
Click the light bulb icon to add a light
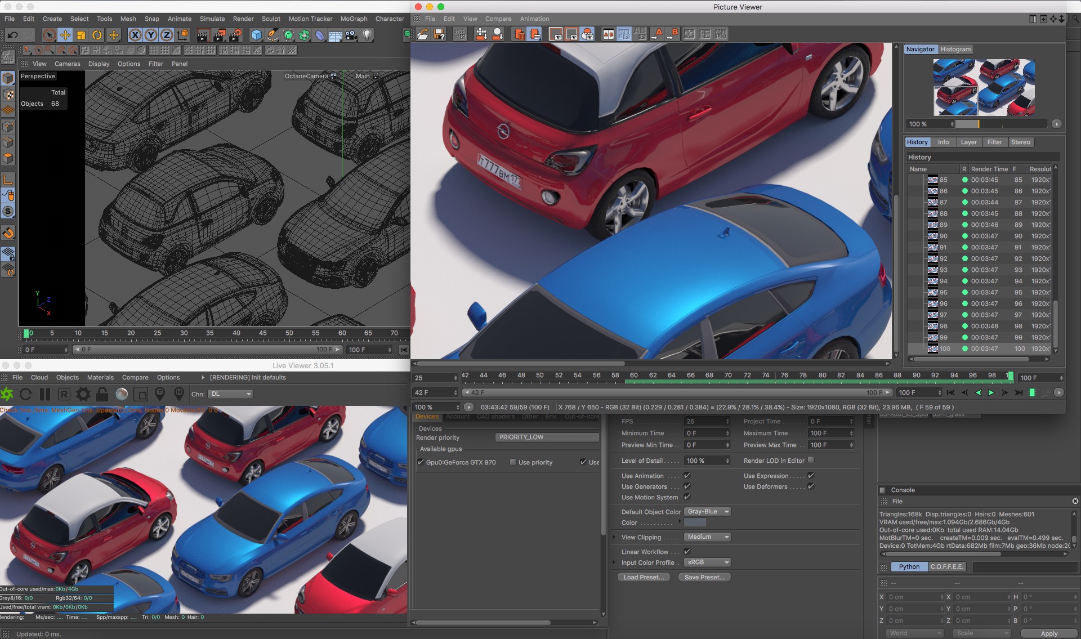(x=367, y=35)
